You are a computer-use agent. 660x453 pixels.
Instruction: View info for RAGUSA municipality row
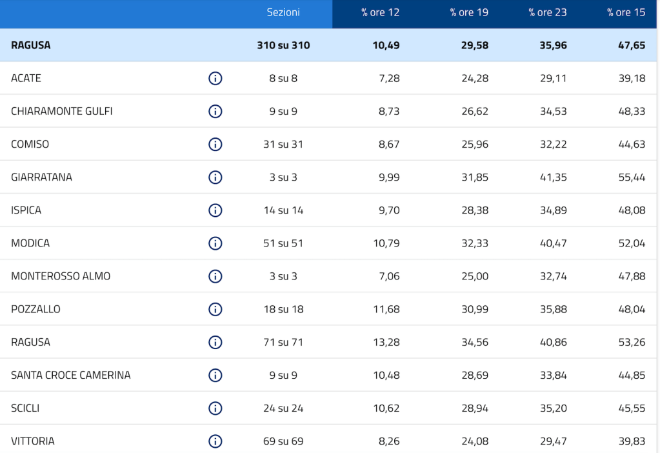[215, 342]
